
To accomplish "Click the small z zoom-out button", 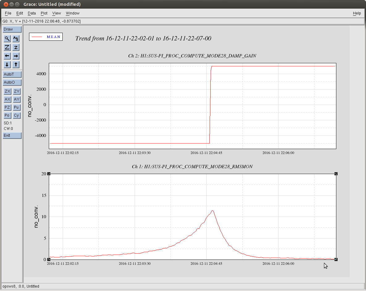I will [16, 47].
